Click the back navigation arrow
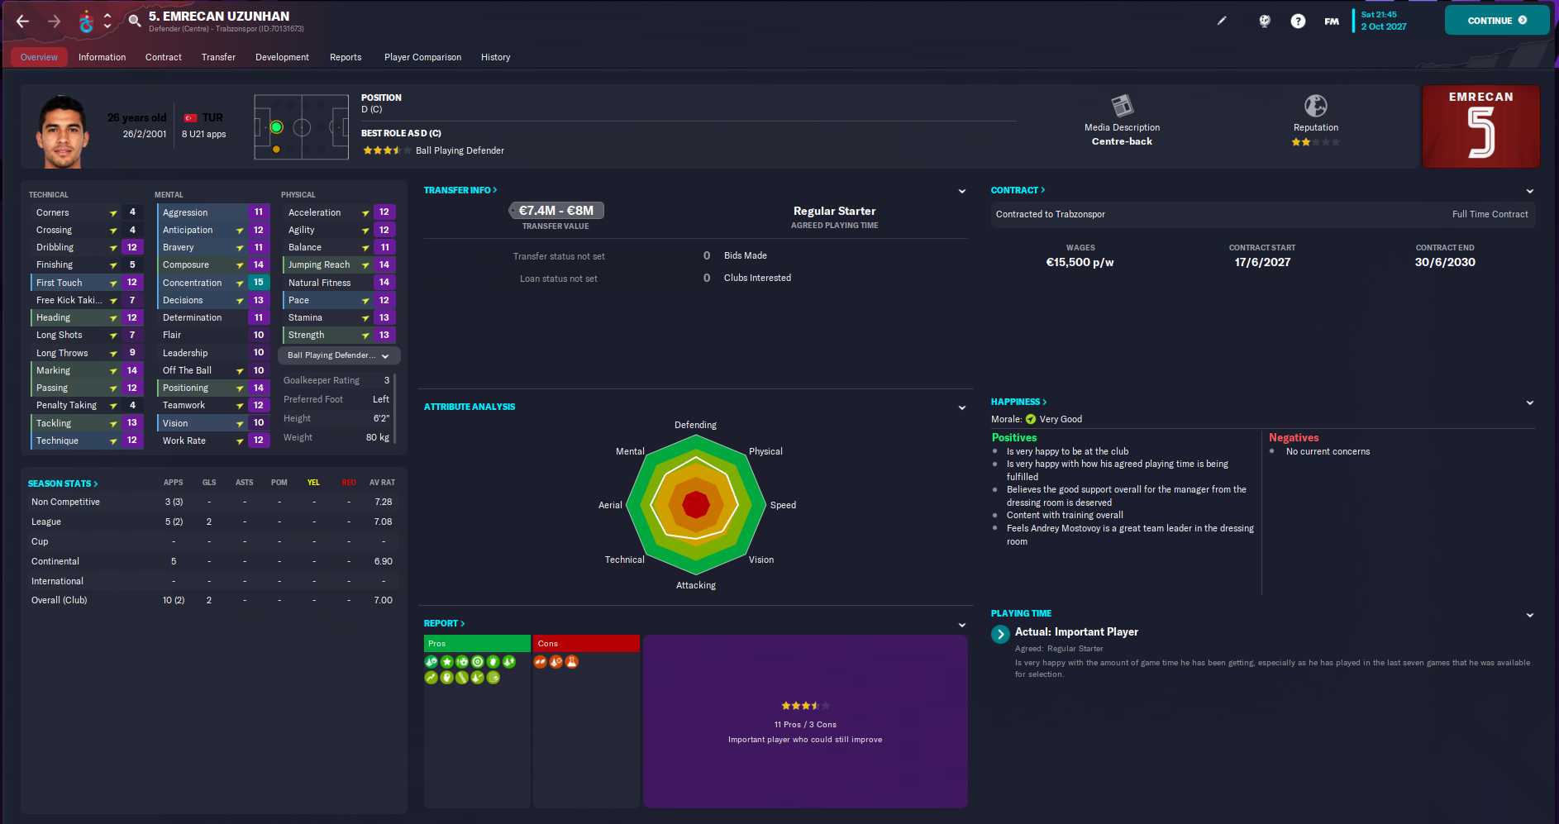This screenshot has width=1559, height=824. (21, 21)
